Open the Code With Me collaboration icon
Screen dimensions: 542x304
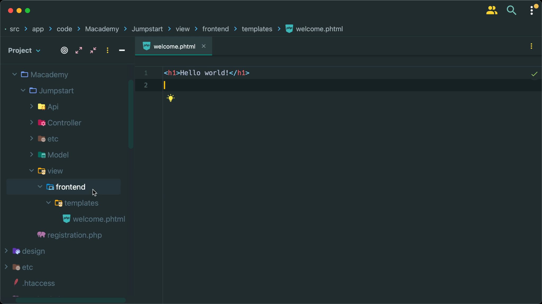pos(492,10)
